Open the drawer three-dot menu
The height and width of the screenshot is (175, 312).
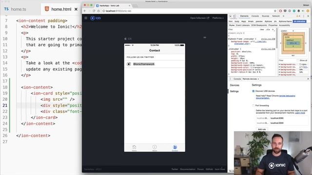coord(231,79)
